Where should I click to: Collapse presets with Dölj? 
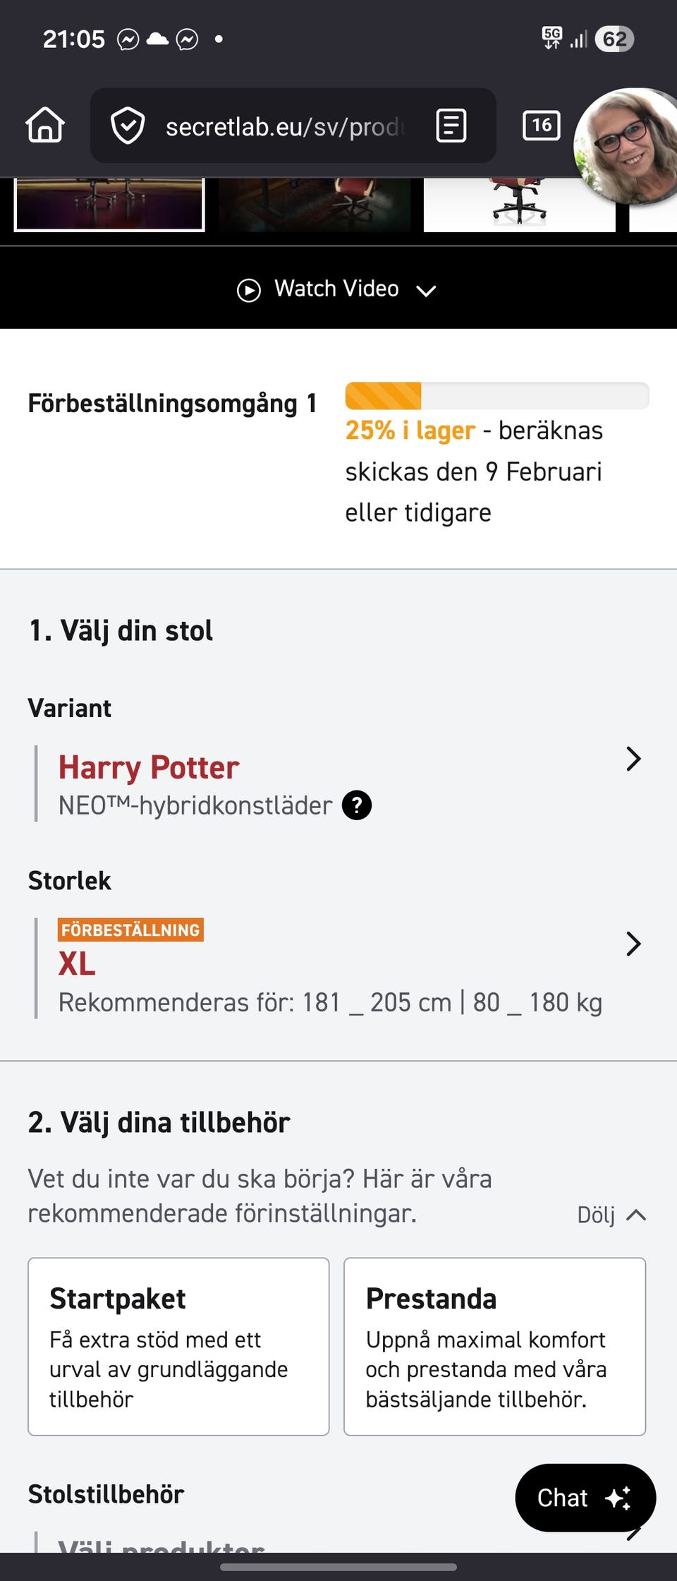(x=611, y=1215)
